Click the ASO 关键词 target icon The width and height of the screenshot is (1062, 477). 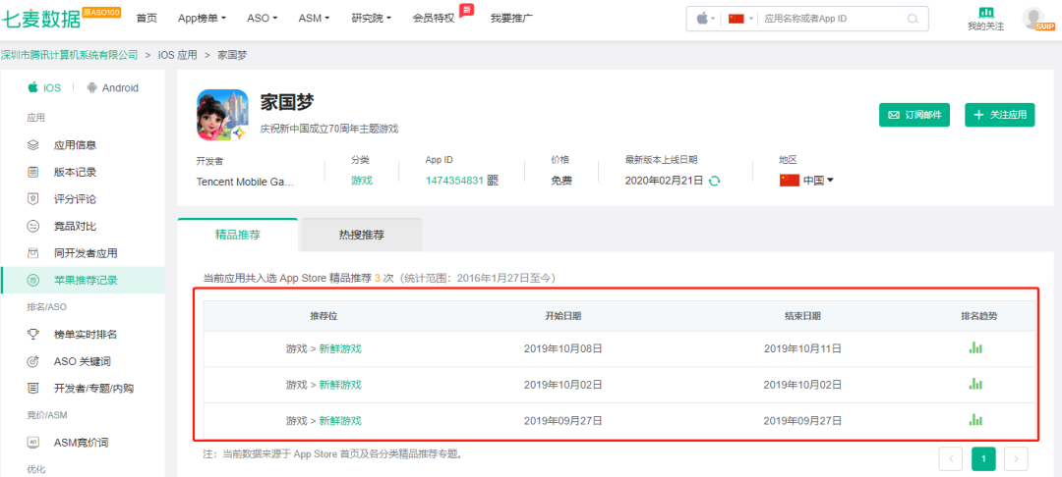point(32,361)
